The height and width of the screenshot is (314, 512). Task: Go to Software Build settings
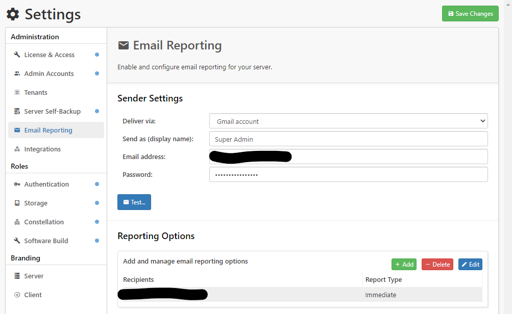[46, 241]
